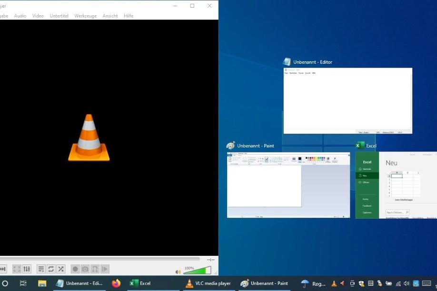Show the VLC playlist button
Screen dimensions: 437x291
tap(41, 269)
